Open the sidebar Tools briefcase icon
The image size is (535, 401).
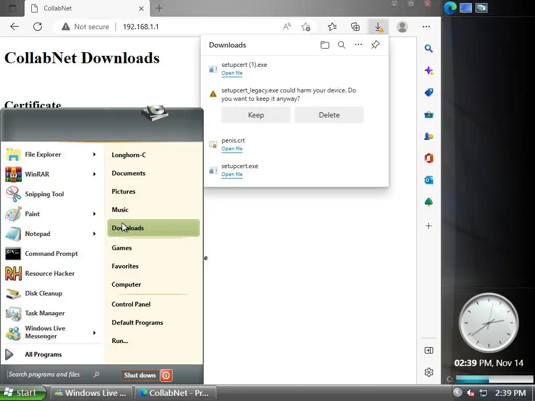(x=429, y=114)
